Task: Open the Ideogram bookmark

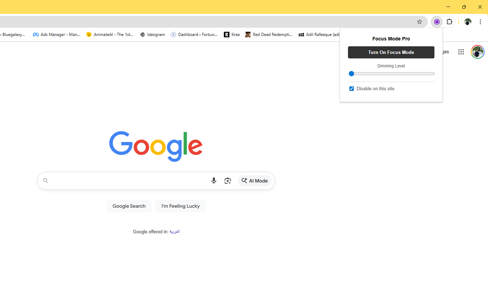Action: [x=152, y=34]
